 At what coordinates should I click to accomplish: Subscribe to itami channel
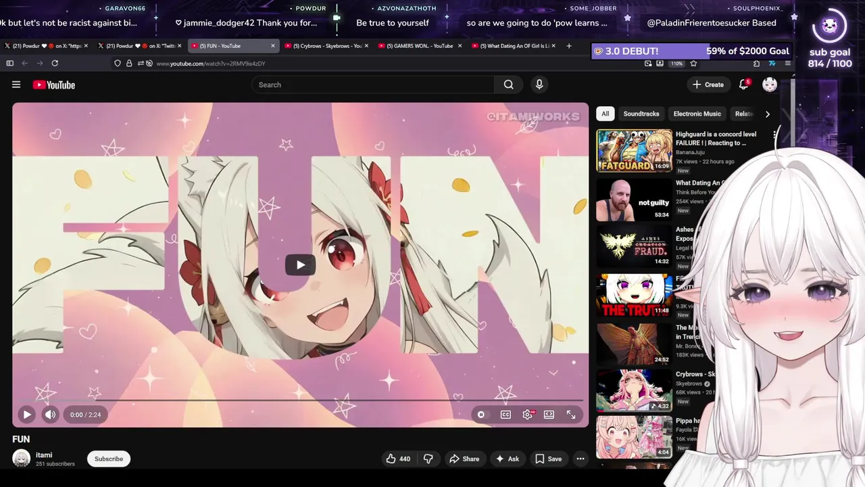(109, 459)
